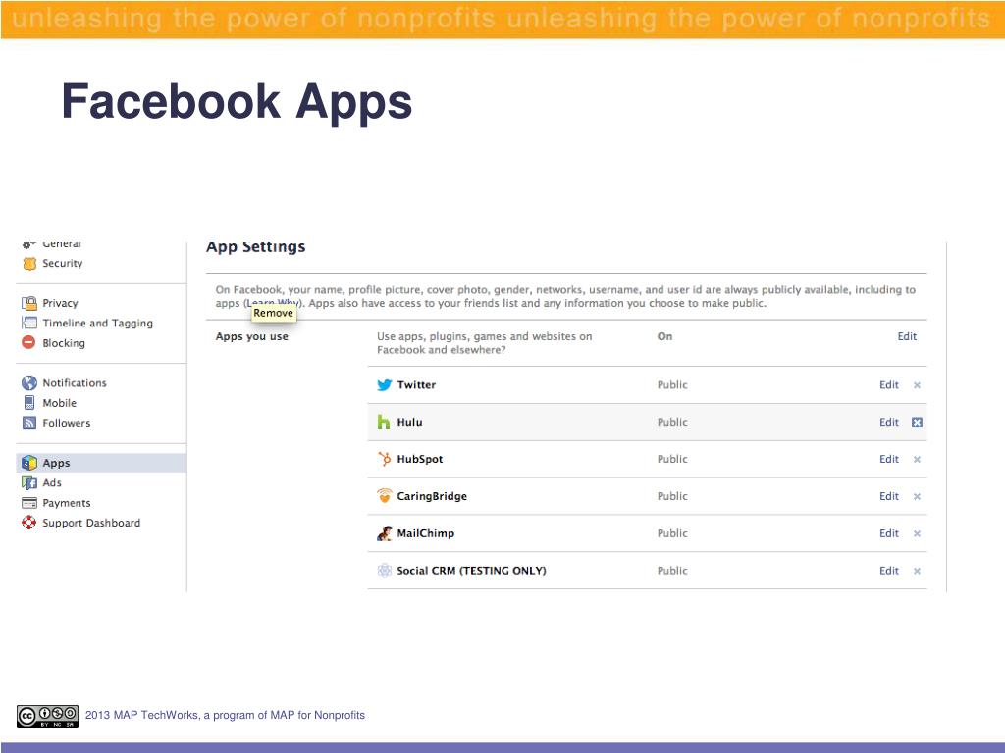The image size is (1005, 753).
Task: Edit the Hulu app settings
Action: pyautogui.click(x=889, y=422)
